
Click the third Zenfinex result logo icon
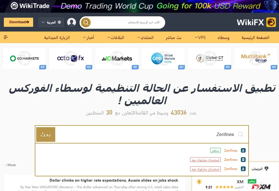(x=243, y=169)
